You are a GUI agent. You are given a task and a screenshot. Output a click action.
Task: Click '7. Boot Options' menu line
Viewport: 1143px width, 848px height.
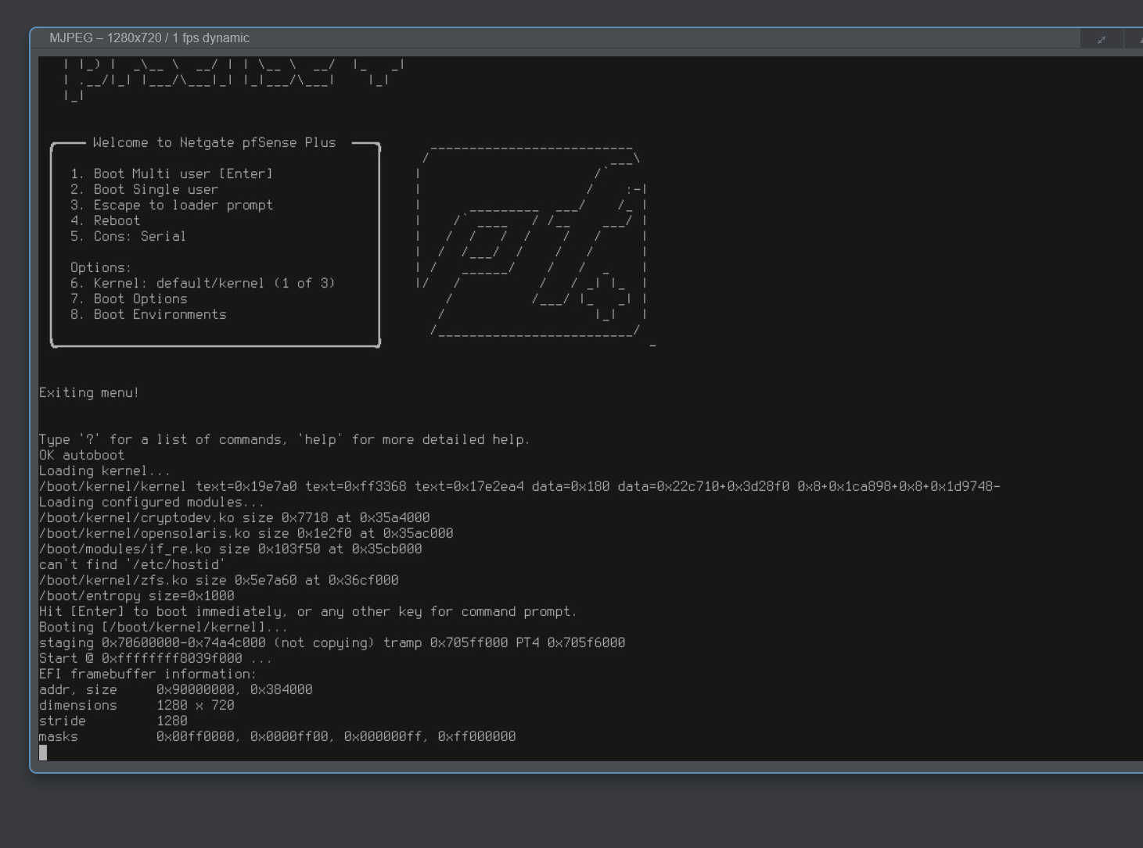[x=128, y=299]
